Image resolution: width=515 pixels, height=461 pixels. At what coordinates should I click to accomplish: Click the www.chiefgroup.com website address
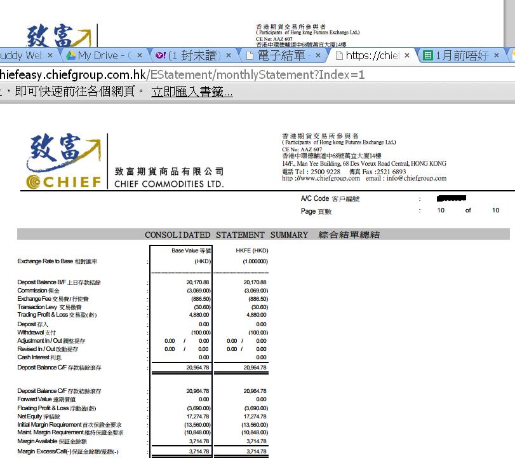(x=321, y=178)
